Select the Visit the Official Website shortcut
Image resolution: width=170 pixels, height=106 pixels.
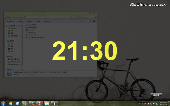[35, 37]
